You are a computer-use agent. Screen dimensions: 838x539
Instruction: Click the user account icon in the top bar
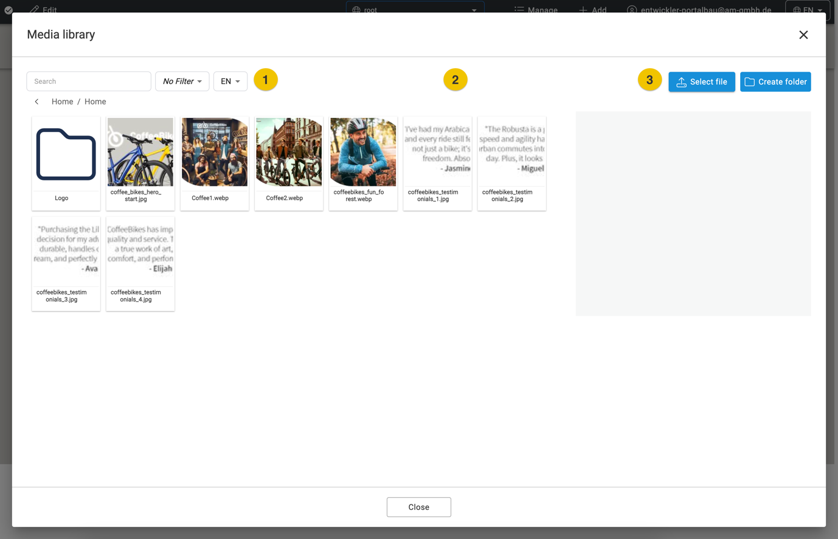coord(631,10)
